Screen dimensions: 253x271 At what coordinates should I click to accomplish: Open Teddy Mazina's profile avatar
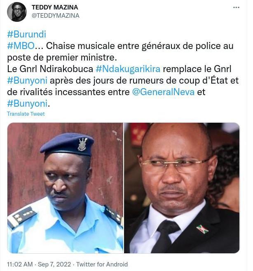point(17,12)
